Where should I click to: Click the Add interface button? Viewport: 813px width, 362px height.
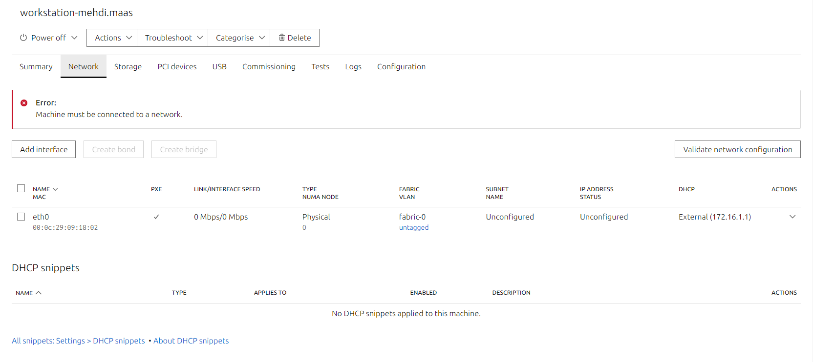point(44,149)
